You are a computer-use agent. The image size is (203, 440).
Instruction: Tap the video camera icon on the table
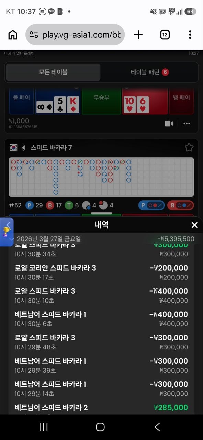(169, 123)
